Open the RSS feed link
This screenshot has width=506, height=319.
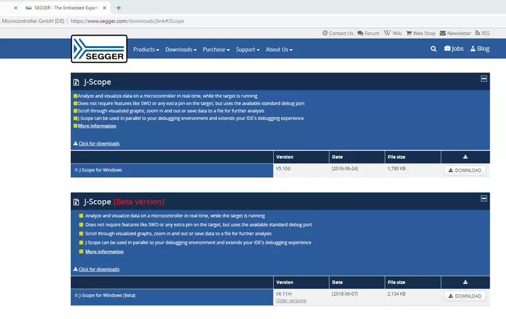point(483,33)
